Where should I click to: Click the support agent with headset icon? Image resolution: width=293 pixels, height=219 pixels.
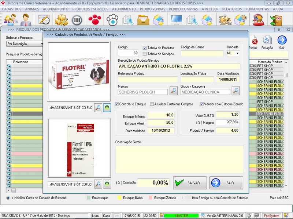coord(258,20)
